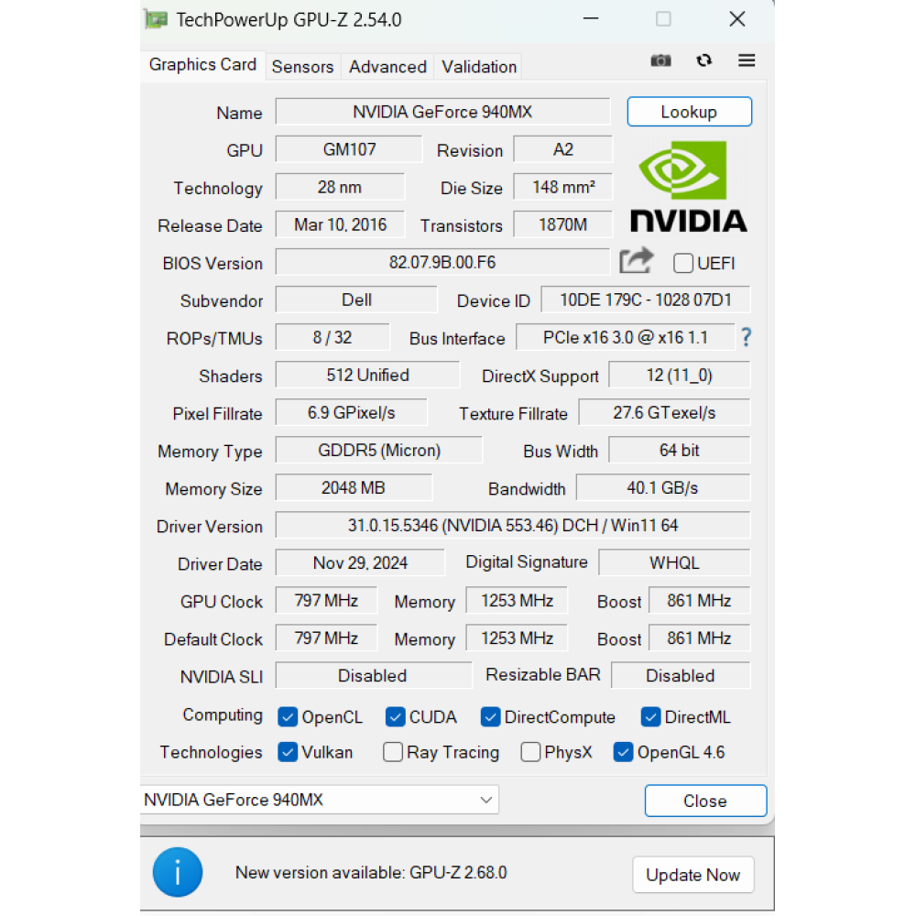This screenshot has width=916, height=916.
Task: Toggle the PhysX checkbox
Action: point(530,752)
